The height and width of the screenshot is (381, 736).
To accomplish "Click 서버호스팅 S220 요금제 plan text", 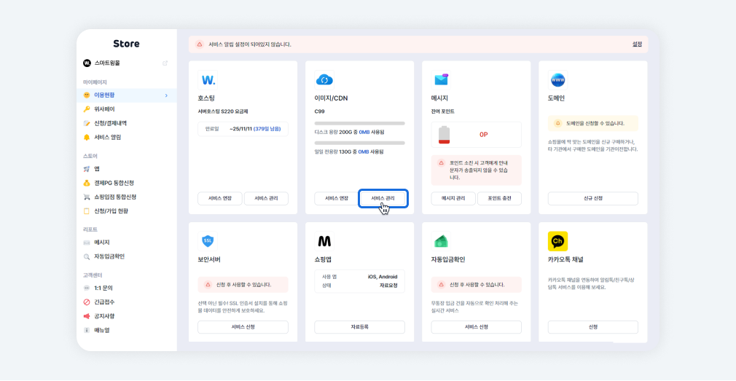I will 223,111.
